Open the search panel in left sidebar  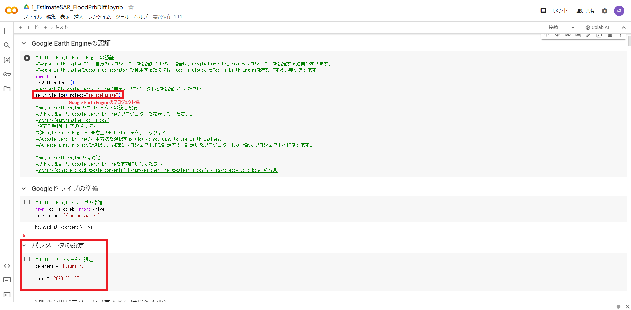pos(7,45)
